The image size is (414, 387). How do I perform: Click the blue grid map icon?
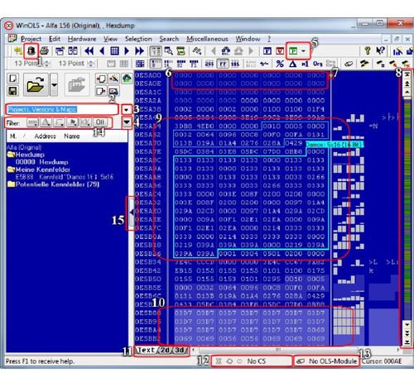114,50
